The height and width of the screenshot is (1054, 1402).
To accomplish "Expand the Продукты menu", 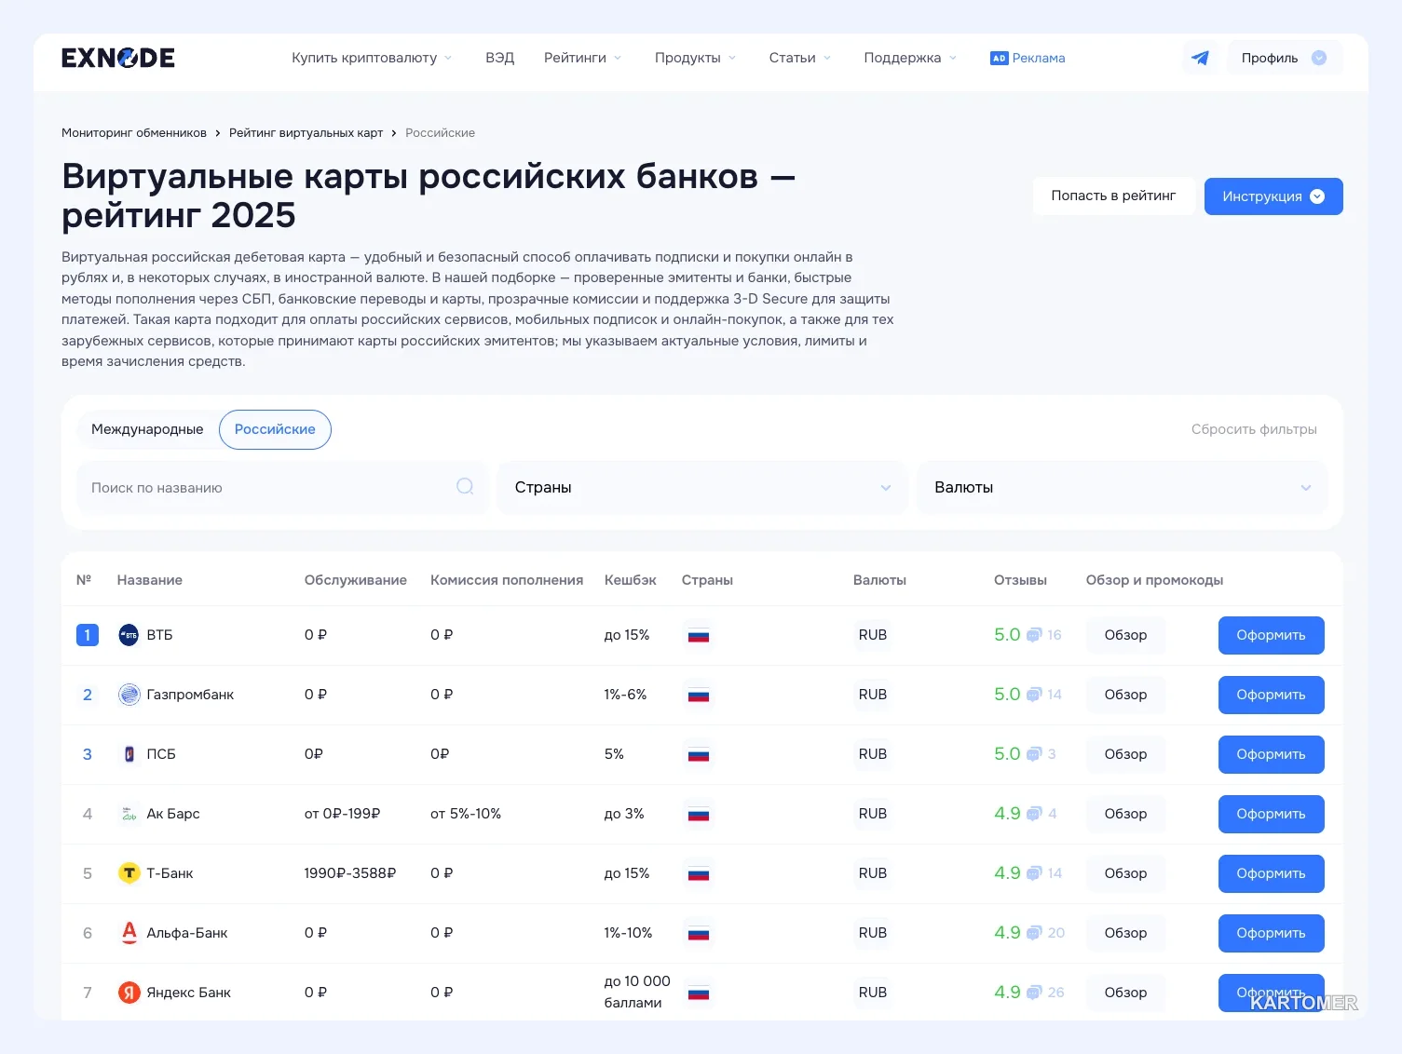I will pos(695,58).
